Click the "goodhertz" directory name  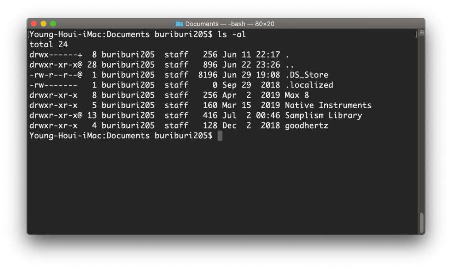pyautogui.click(x=306, y=125)
